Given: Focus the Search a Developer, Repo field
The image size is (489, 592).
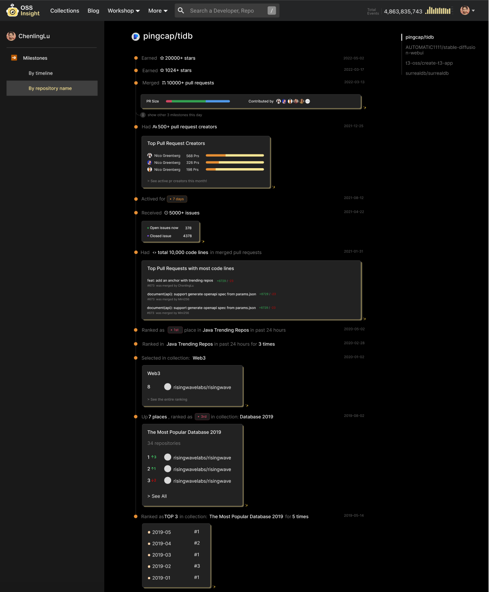Looking at the screenshot, I should pyautogui.click(x=227, y=11).
